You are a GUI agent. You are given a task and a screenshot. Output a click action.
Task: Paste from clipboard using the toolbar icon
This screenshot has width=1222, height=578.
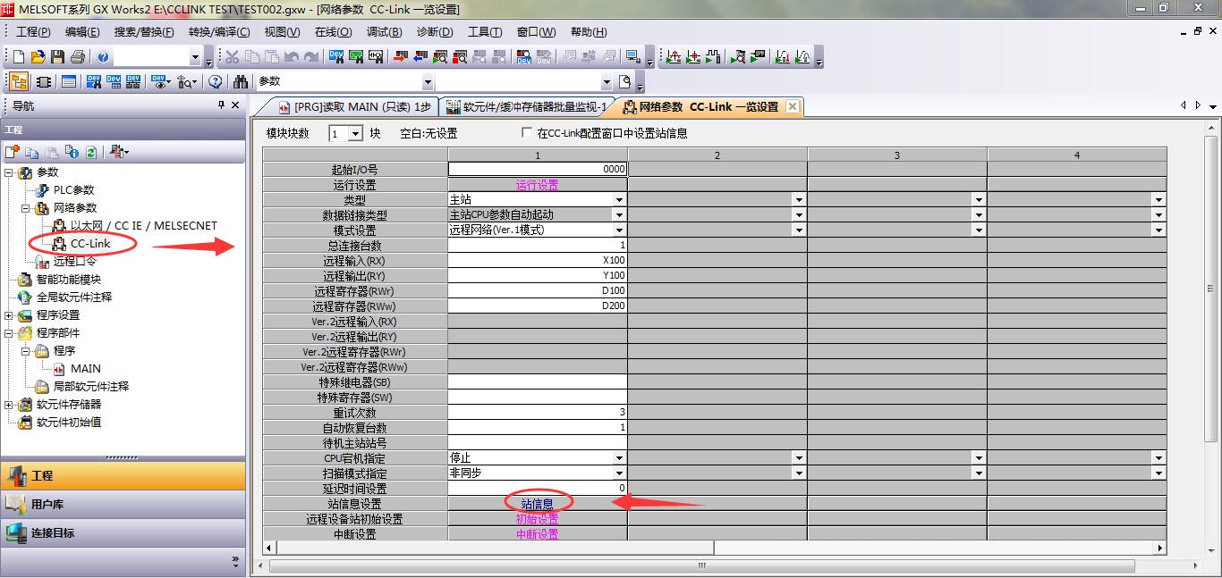pos(271,56)
